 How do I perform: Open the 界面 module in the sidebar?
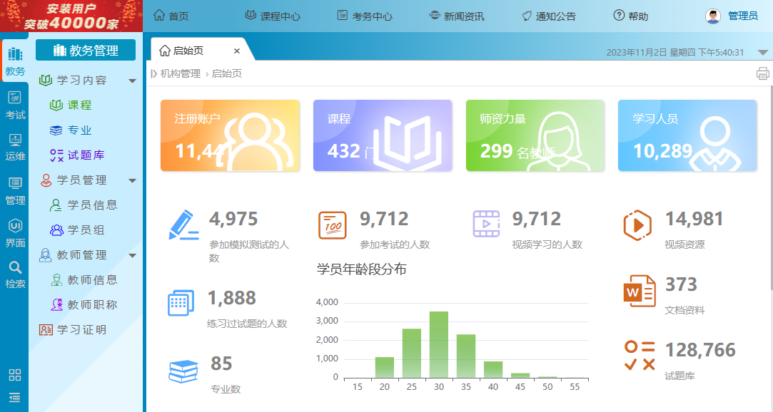[x=14, y=234]
